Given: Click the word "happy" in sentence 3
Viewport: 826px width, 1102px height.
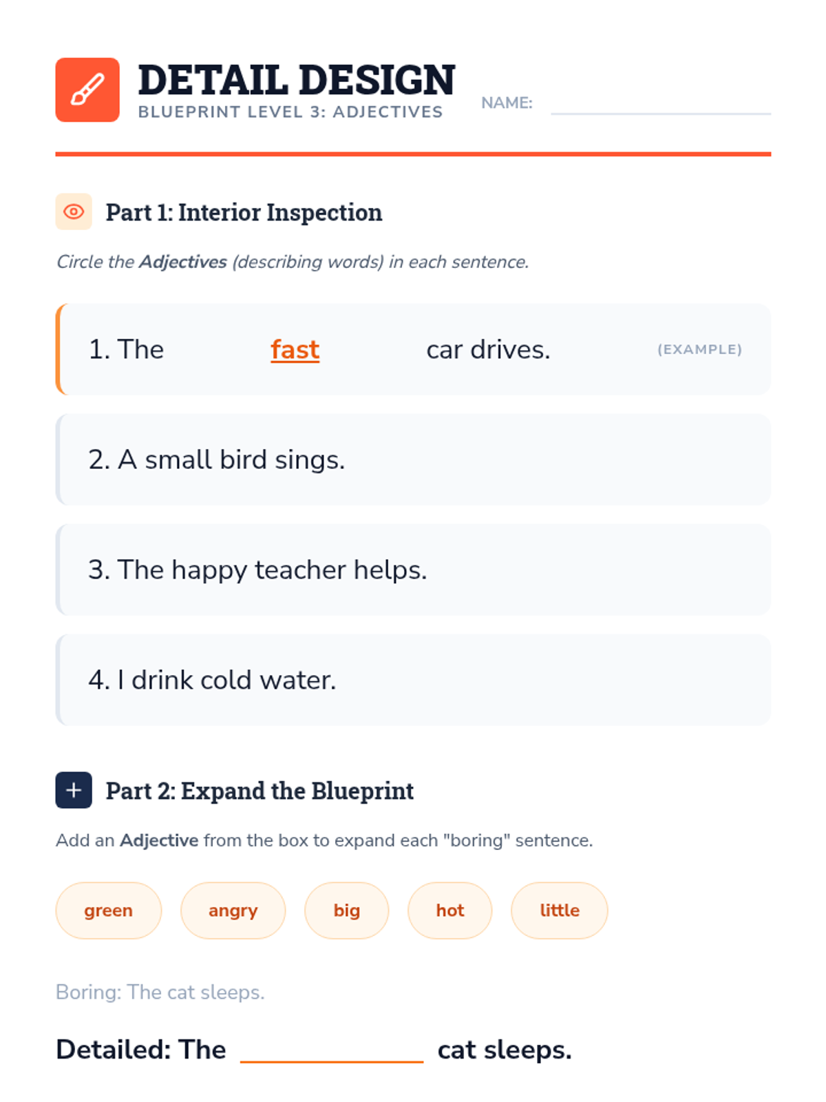Looking at the screenshot, I should pos(209,570).
